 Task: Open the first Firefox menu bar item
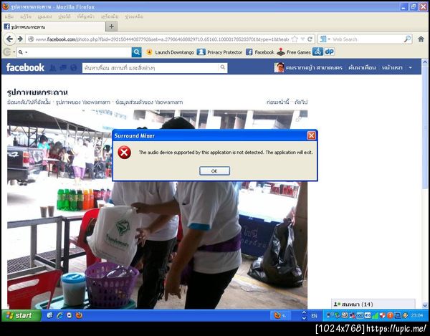pyautogui.click(x=9, y=16)
